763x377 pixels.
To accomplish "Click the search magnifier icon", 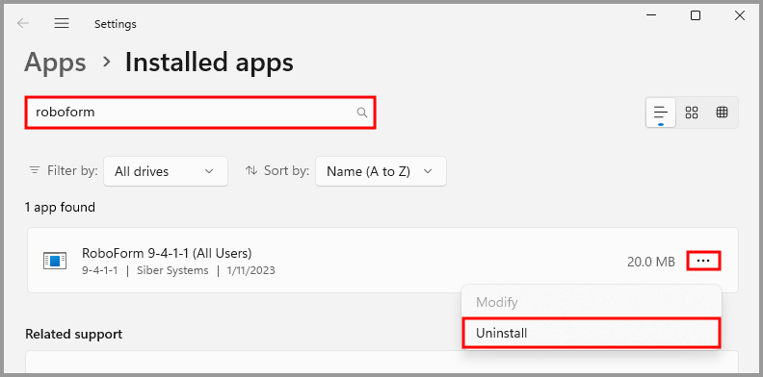I will [361, 113].
